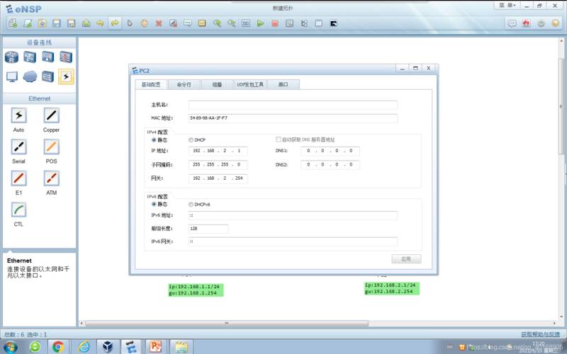This screenshot has width=567, height=354.
Task: Open the 获取帮助与反馈 link
Action: click(x=540, y=334)
